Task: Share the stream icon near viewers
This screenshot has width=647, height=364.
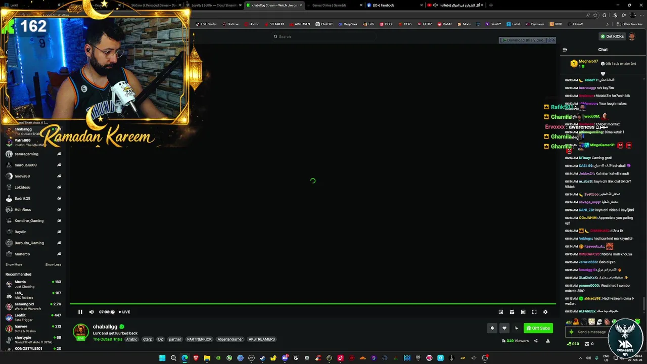Action: tap(536, 341)
